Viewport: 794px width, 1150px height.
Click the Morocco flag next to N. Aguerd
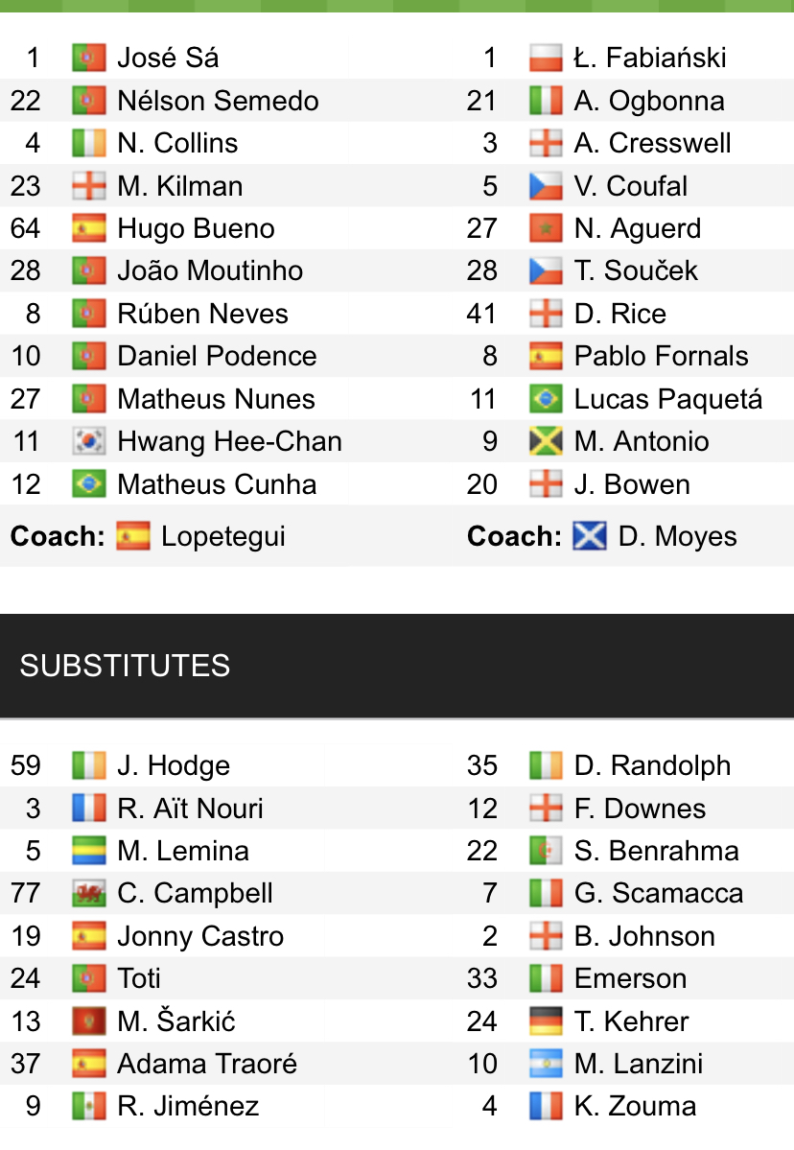pos(546,229)
